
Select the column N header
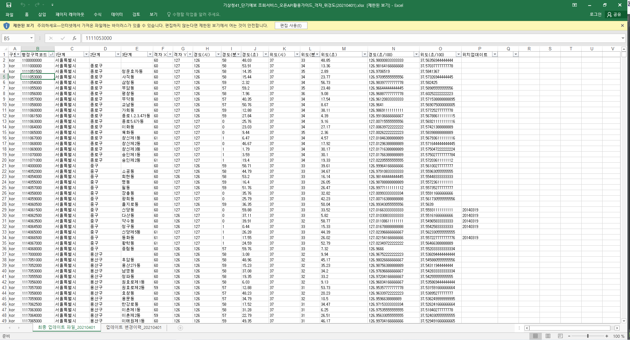(x=393, y=49)
